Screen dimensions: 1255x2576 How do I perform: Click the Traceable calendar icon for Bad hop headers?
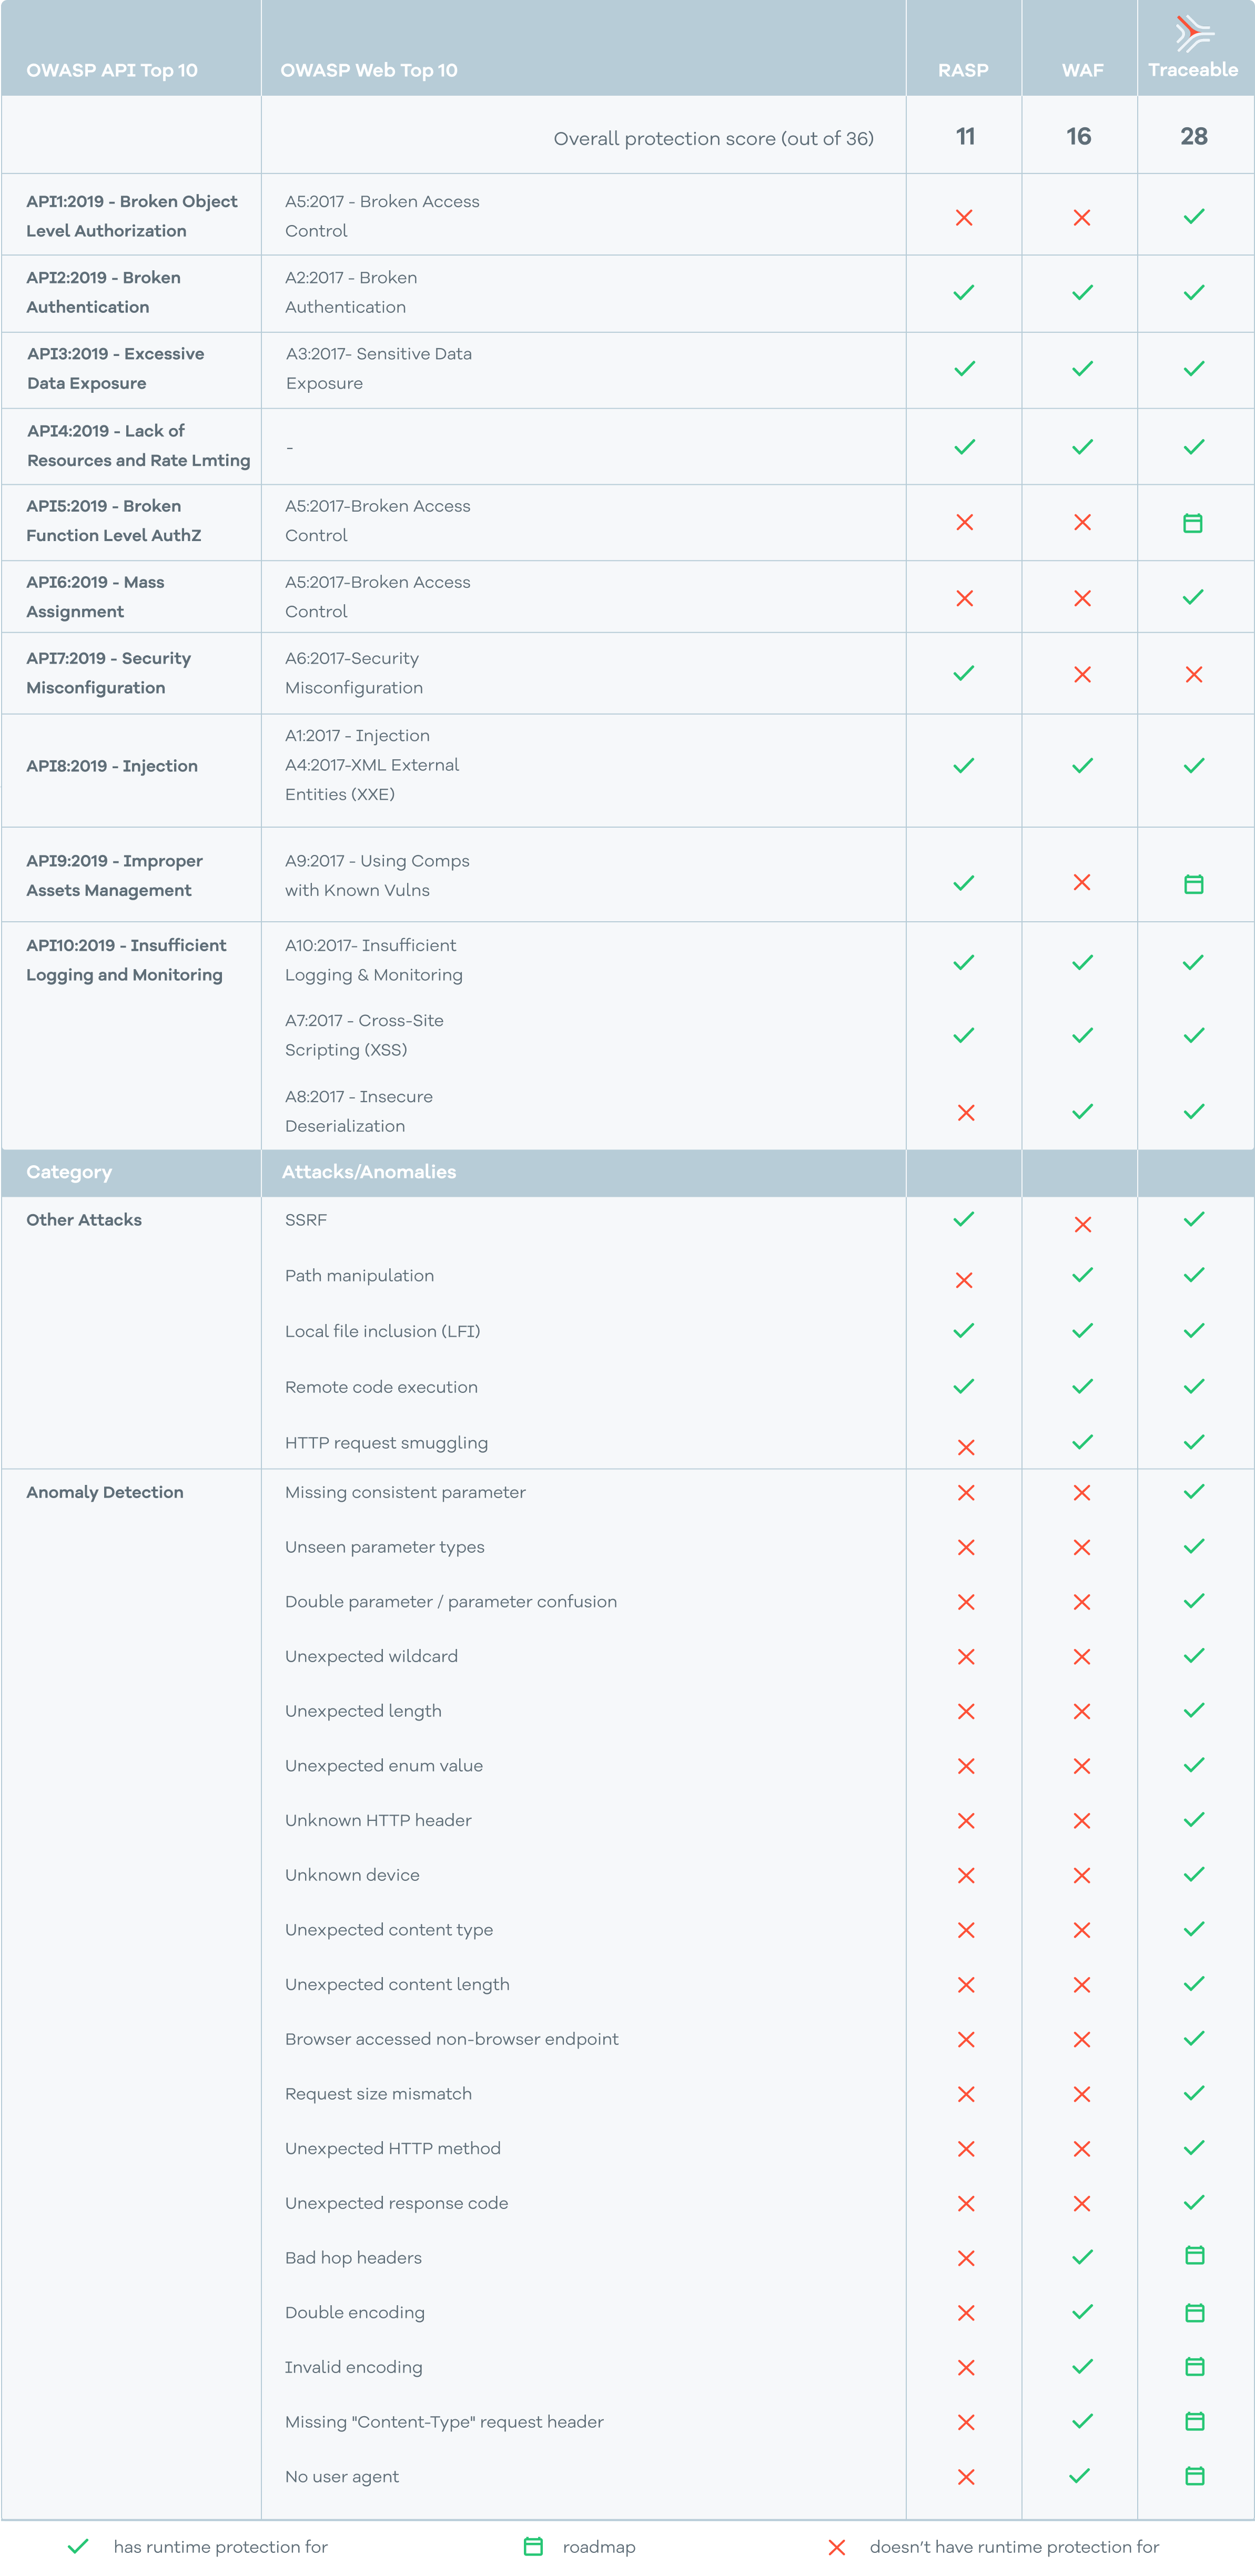coord(1194,2255)
